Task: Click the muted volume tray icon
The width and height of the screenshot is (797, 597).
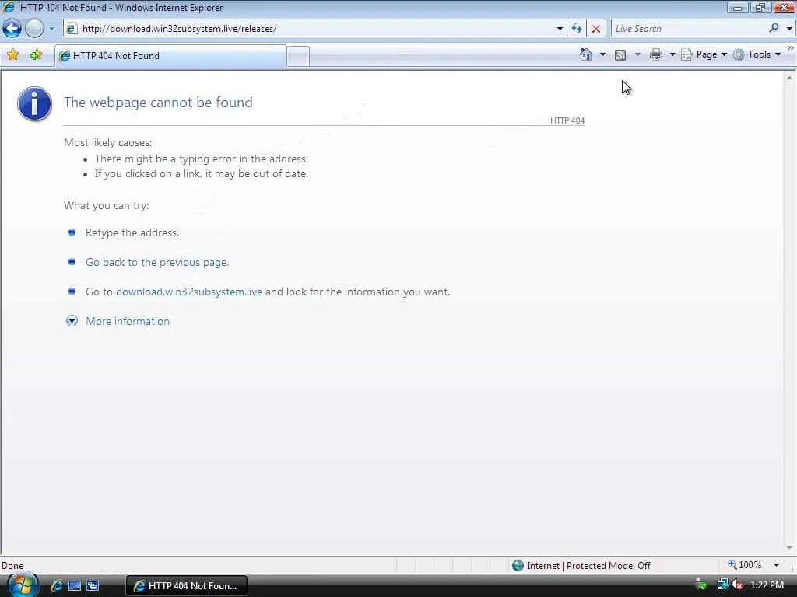Action: click(x=737, y=585)
